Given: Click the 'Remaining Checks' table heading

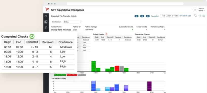Looking at the screenshot, I should (x=142, y=34).
